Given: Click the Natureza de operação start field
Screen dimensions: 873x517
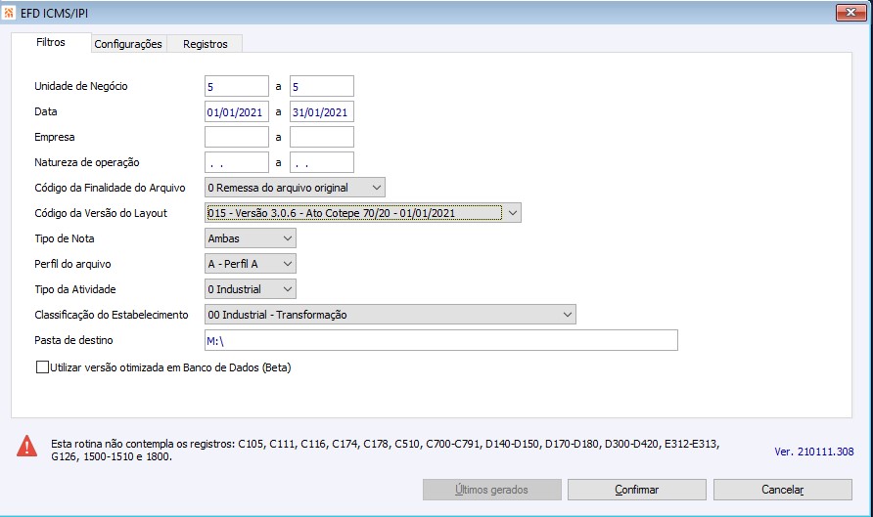Looking at the screenshot, I should [237, 162].
